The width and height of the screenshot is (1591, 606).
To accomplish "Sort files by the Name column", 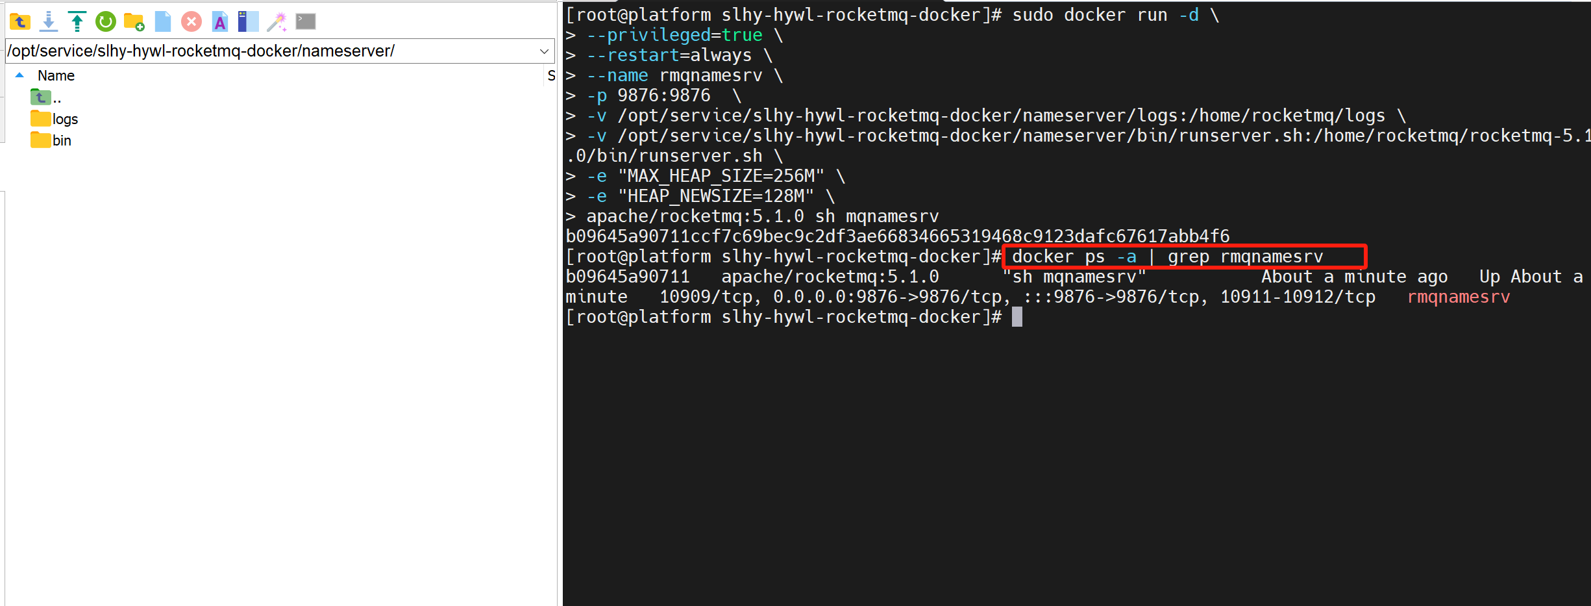I will 56,76.
